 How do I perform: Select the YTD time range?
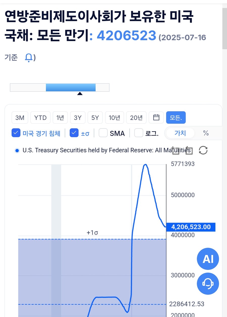[40, 117]
